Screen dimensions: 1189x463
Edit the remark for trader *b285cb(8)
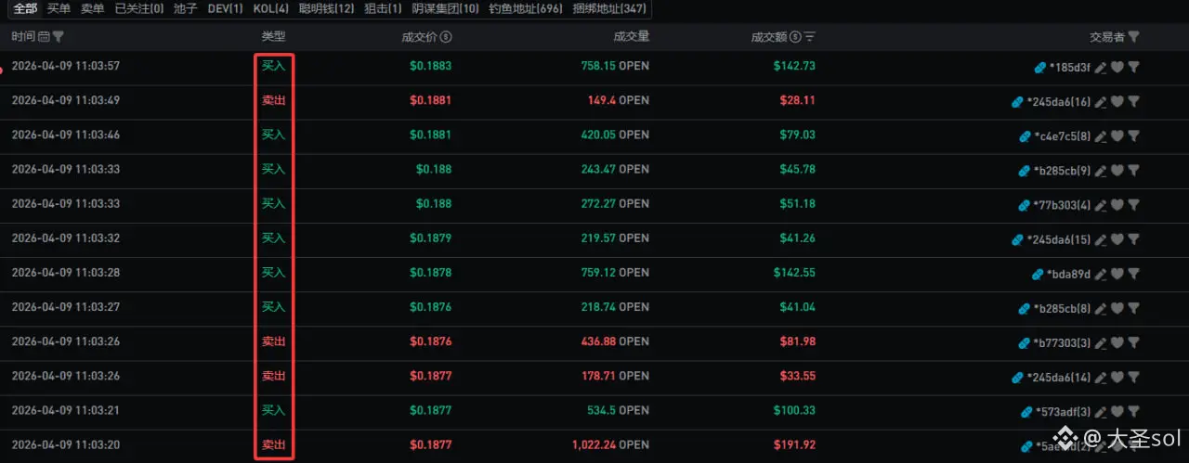point(1101,308)
